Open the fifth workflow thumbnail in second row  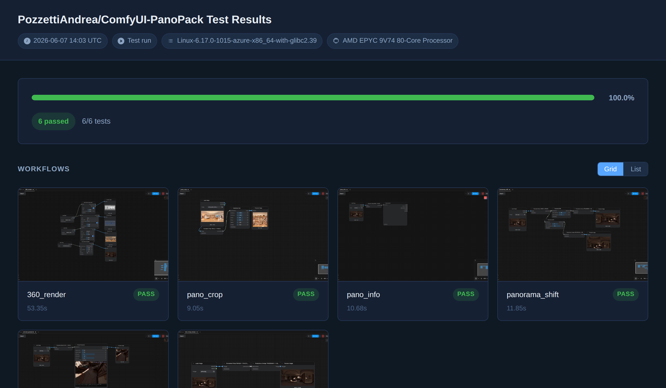(93, 359)
